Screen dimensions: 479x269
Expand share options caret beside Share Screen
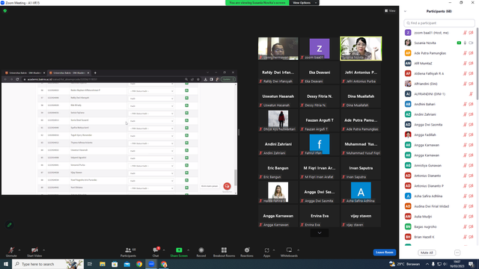click(x=188, y=250)
